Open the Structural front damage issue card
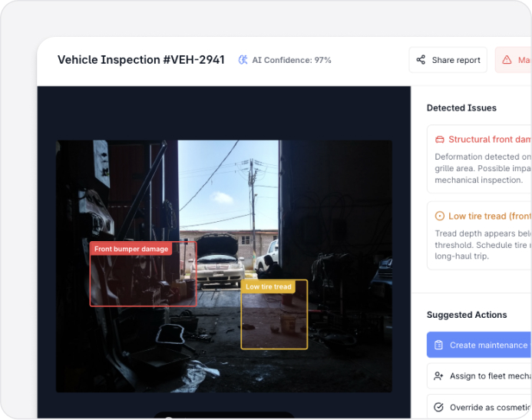Screen dimensions: 532x420 [x=479, y=159]
